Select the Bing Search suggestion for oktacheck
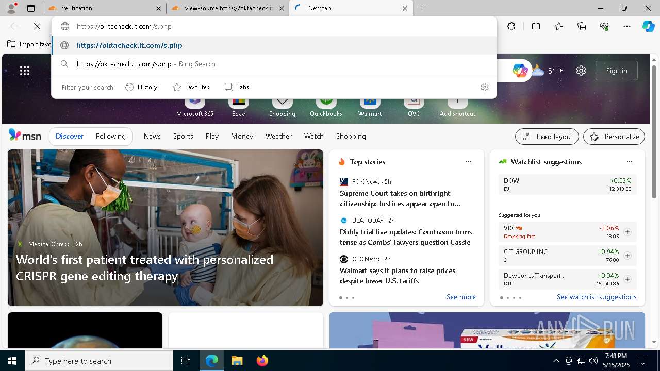Viewport: 660px width, 371px height. click(x=274, y=64)
